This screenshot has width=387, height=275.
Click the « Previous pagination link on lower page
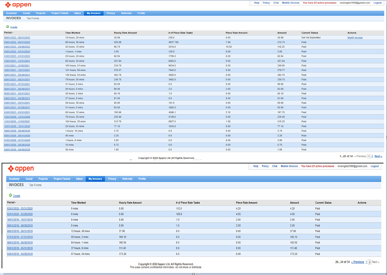tap(357, 262)
